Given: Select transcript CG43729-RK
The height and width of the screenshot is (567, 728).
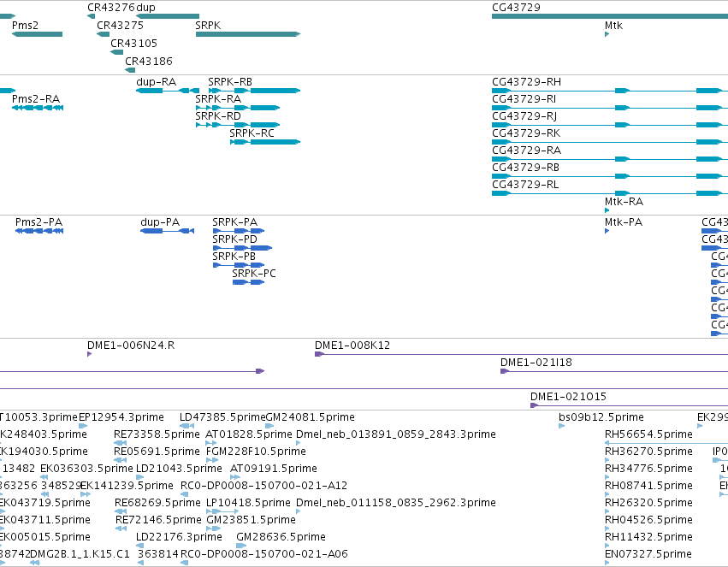Looking at the screenshot, I should 610,142.
